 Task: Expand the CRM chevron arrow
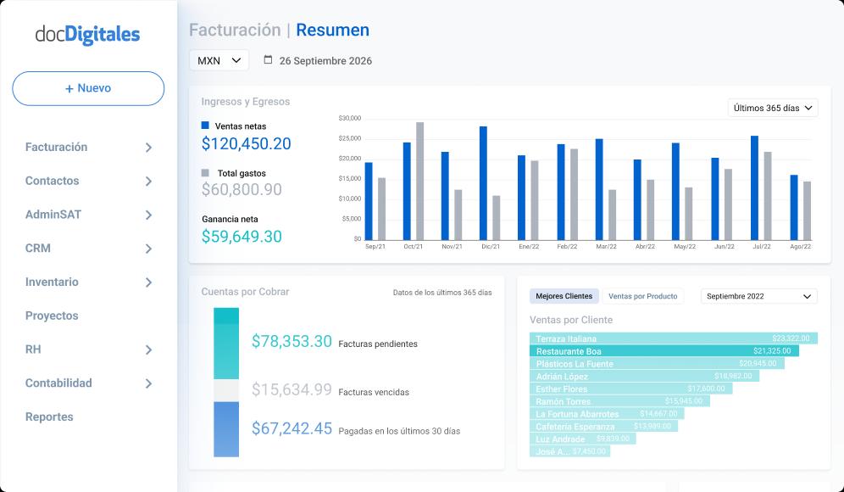(148, 249)
